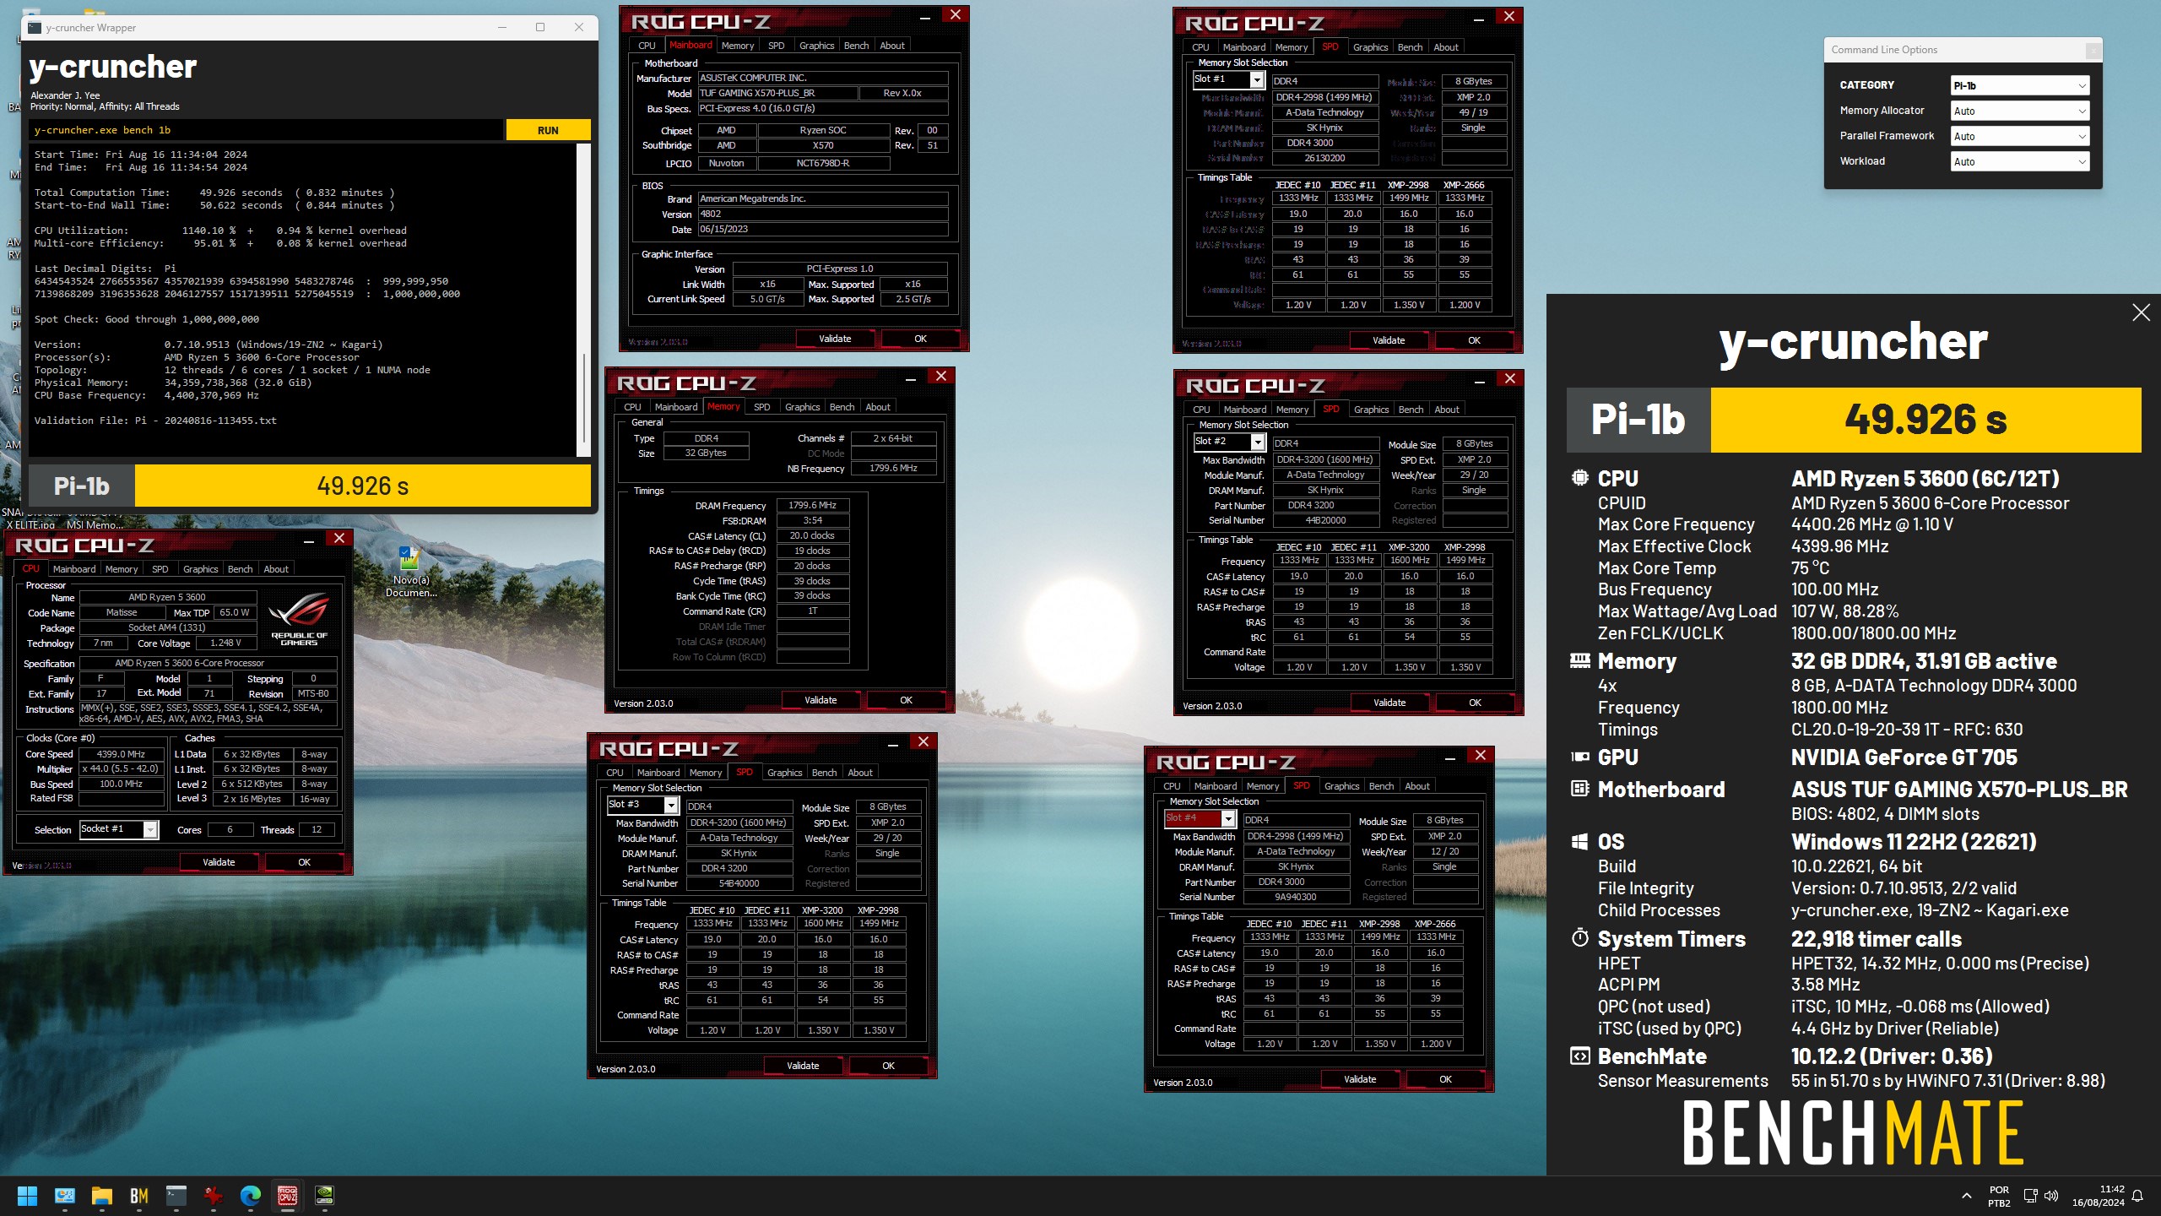
Task: Click the Slot #2 Serial Number 44B20000
Action: [x=1326, y=520]
